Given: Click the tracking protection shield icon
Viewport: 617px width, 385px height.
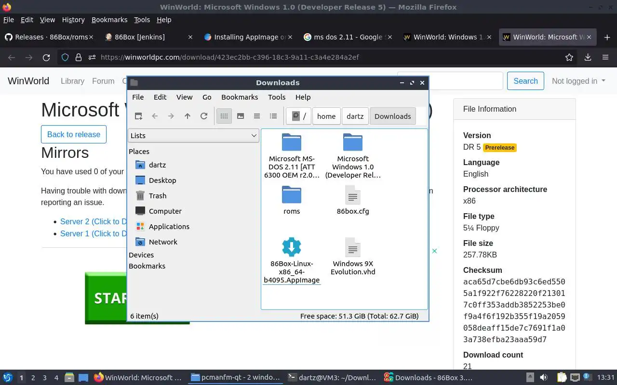Looking at the screenshot, I should [x=65, y=57].
